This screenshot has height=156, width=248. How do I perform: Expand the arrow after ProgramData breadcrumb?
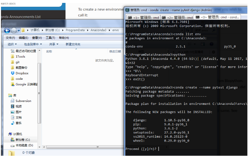(88, 30)
